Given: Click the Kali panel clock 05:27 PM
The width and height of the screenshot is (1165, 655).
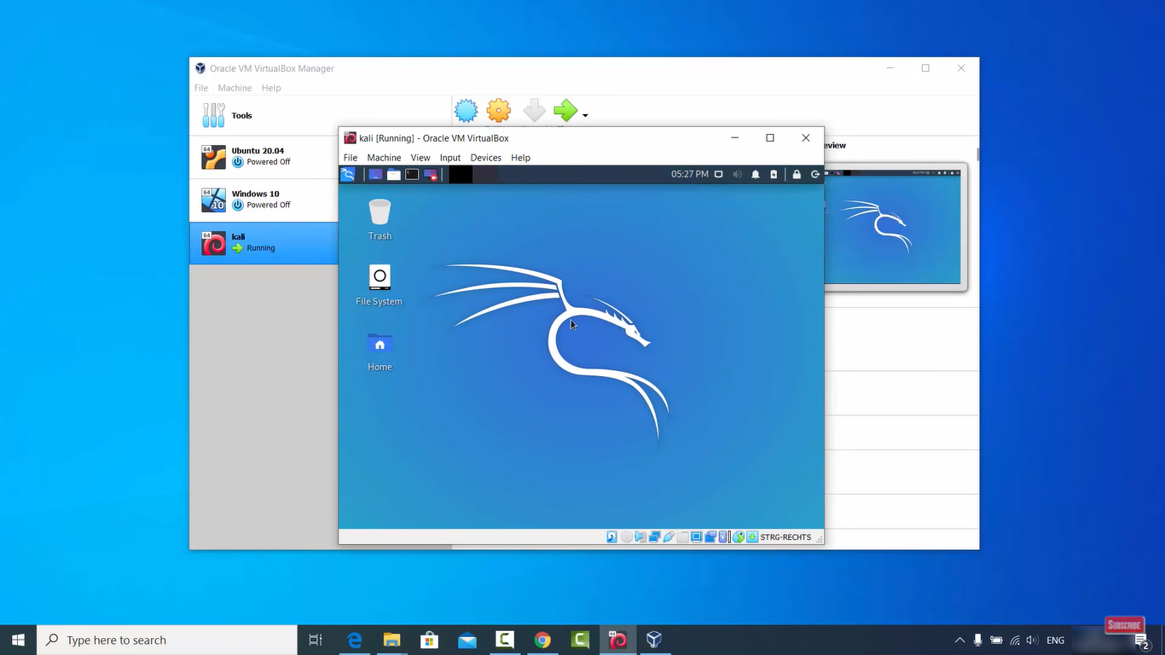Looking at the screenshot, I should [690, 174].
